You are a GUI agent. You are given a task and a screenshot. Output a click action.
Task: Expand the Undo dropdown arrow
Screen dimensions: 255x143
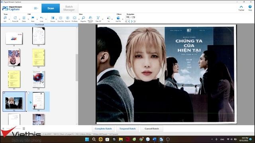pyautogui.click(x=46, y=19)
